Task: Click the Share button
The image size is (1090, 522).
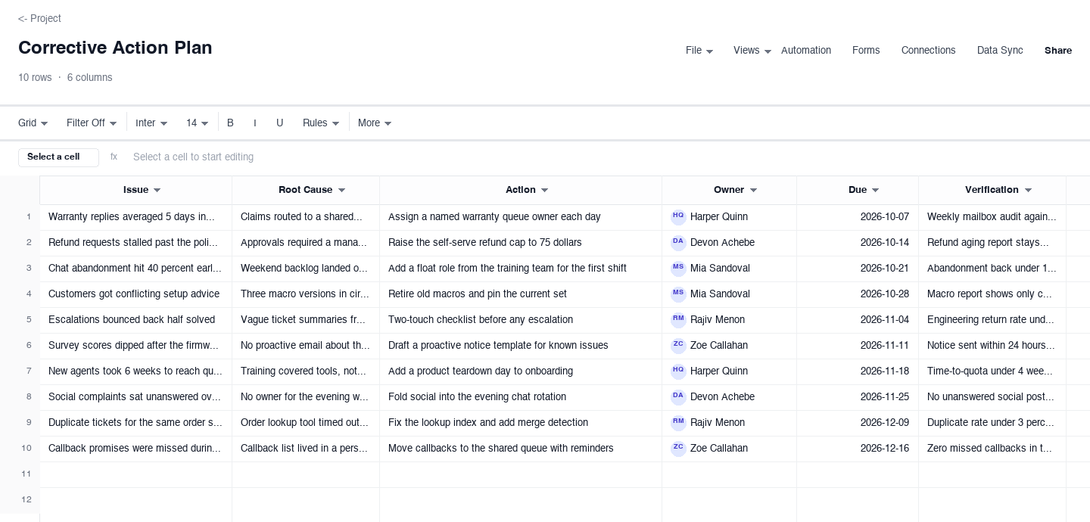Action: click(x=1058, y=51)
